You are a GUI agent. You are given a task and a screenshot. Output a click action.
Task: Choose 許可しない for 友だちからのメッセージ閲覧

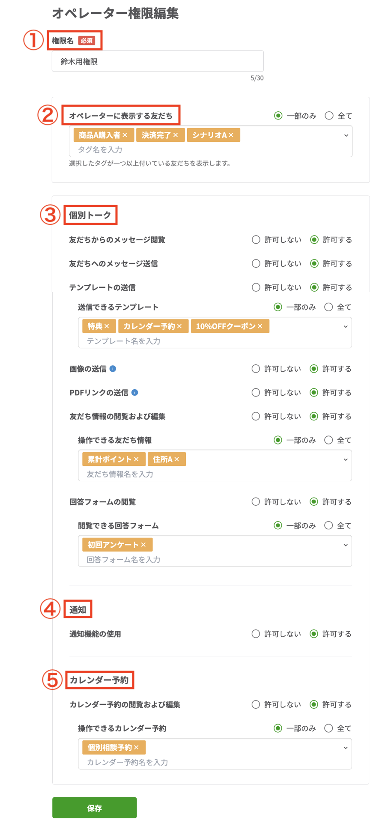click(256, 240)
